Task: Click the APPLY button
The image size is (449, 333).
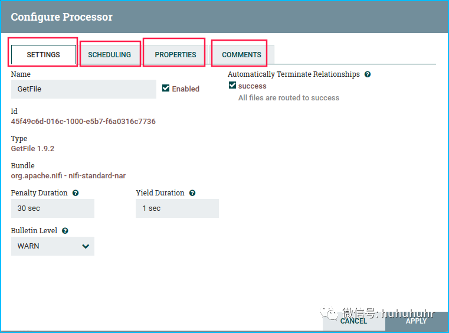Action: point(416,321)
